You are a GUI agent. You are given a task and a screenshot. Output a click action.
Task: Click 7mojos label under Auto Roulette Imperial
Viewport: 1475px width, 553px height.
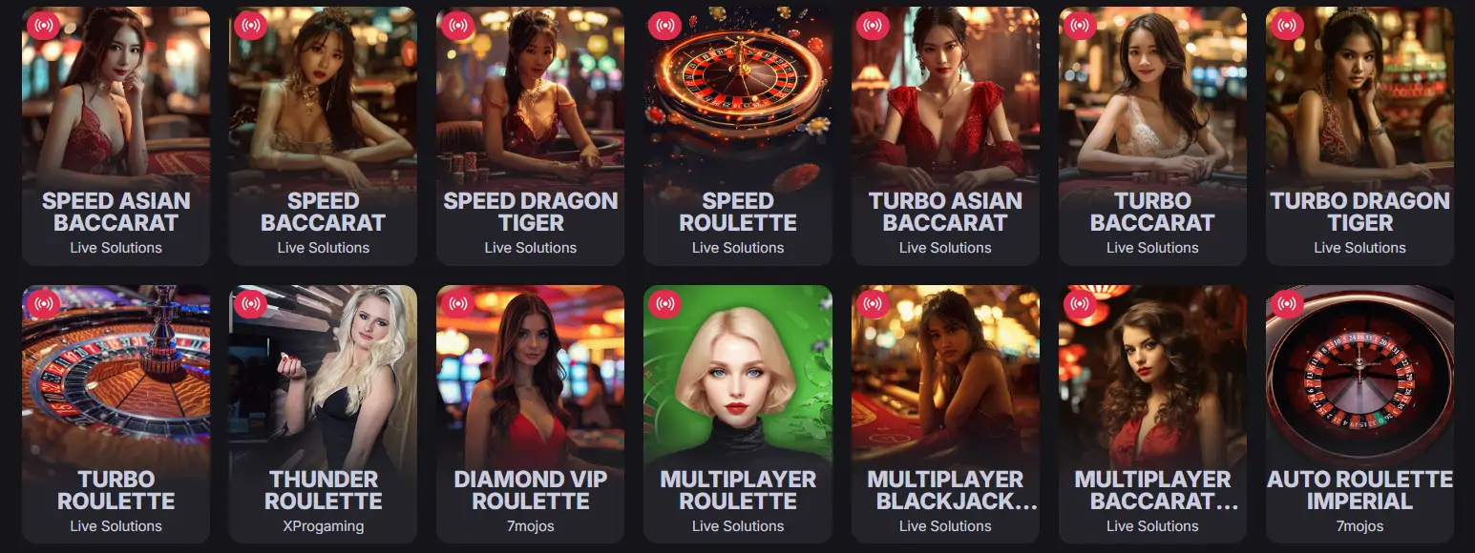pyautogui.click(x=1359, y=526)
